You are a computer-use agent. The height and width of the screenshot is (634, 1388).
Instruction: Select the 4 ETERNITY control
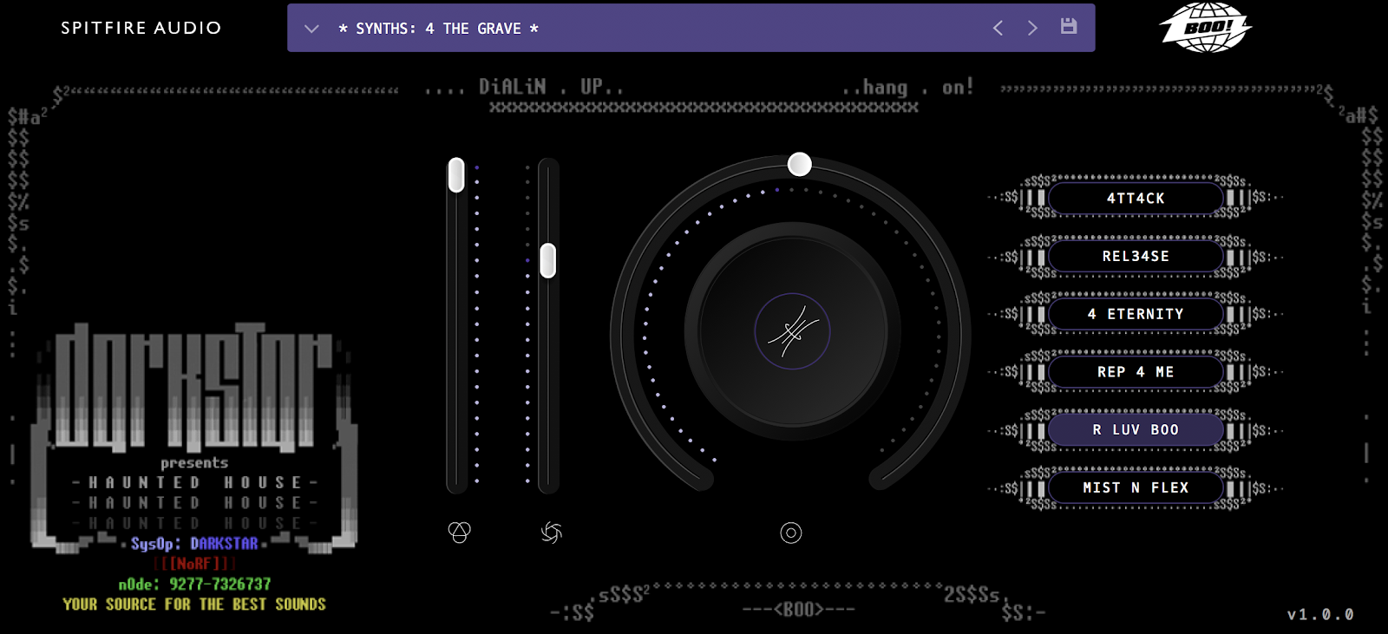[x=1136, y=314]
